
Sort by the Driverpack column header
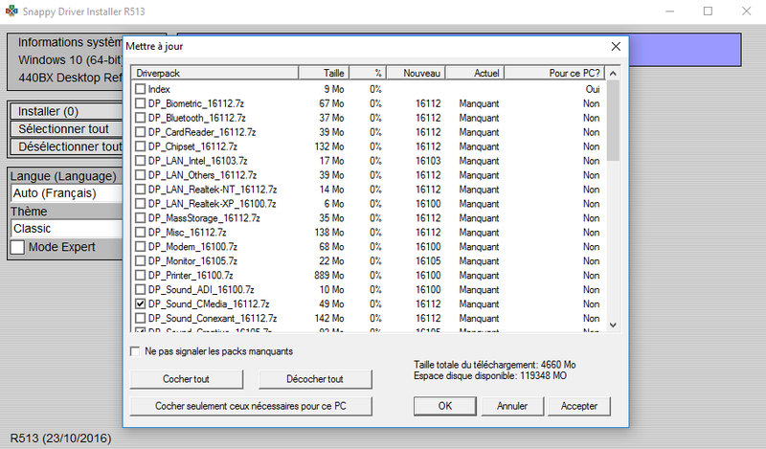[214, 73]
